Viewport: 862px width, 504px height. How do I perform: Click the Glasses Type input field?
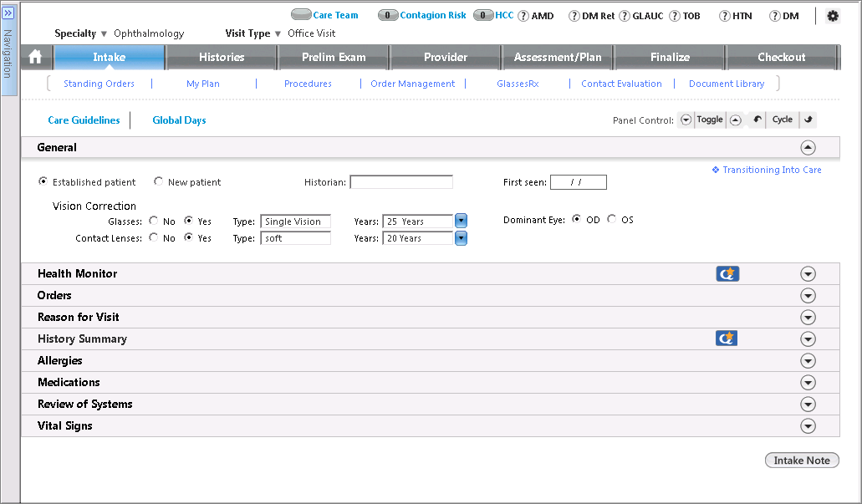(x=296, y=221)
